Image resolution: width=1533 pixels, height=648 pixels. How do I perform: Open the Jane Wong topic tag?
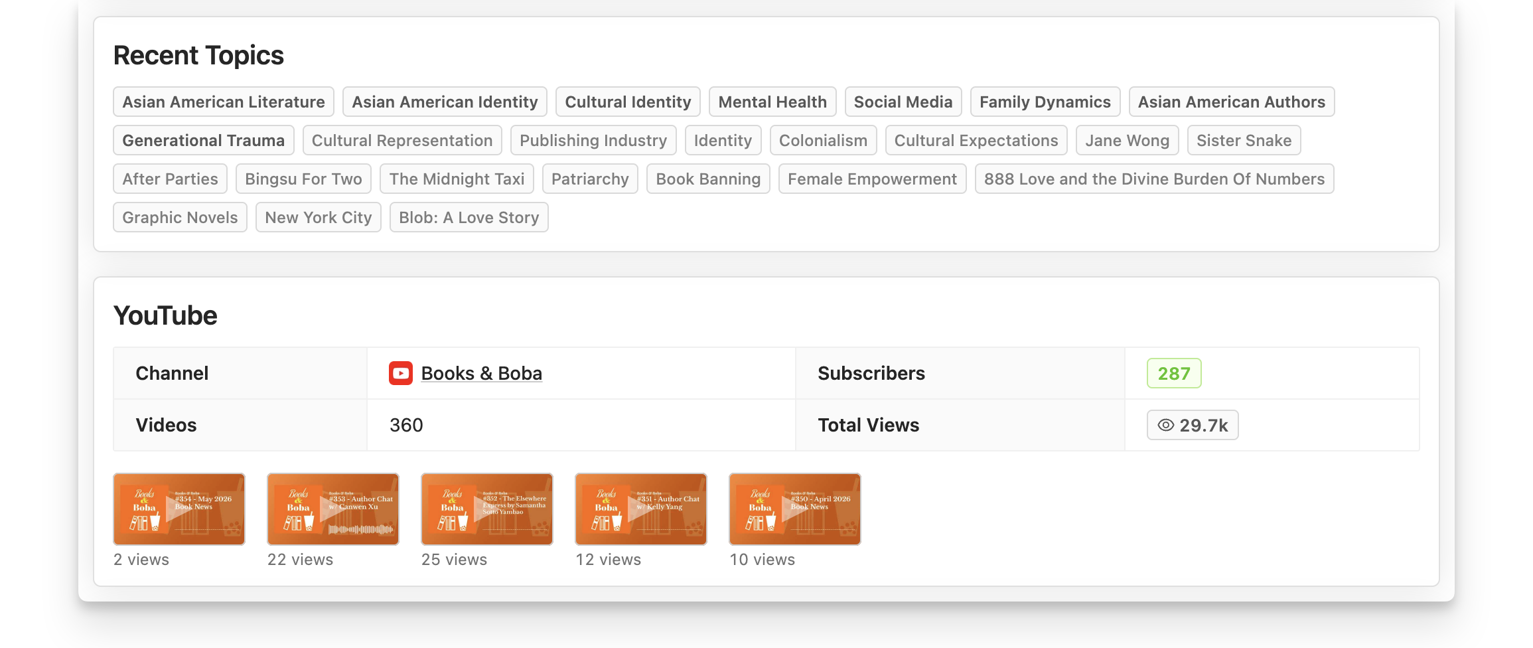point(1127,140)
